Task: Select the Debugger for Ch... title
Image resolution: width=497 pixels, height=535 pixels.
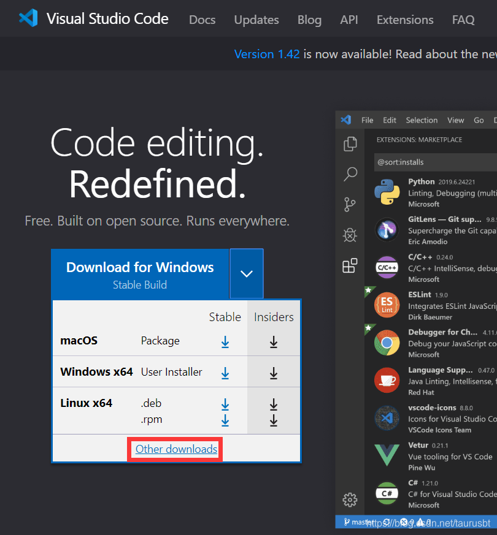Action: pyautogui.click(x=442, y=332)
